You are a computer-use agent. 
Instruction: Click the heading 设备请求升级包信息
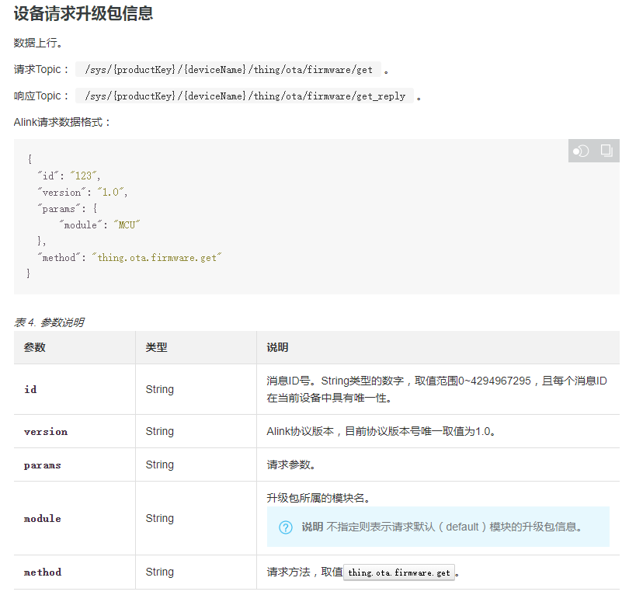(x=83, y=13)
